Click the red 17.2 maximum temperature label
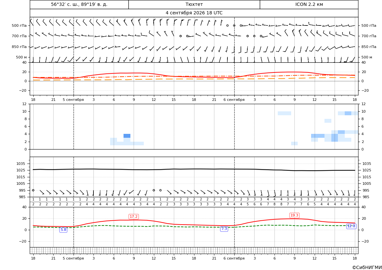Image resolution: width=382 pixels, height=270 pixels. tap(134, 216)
